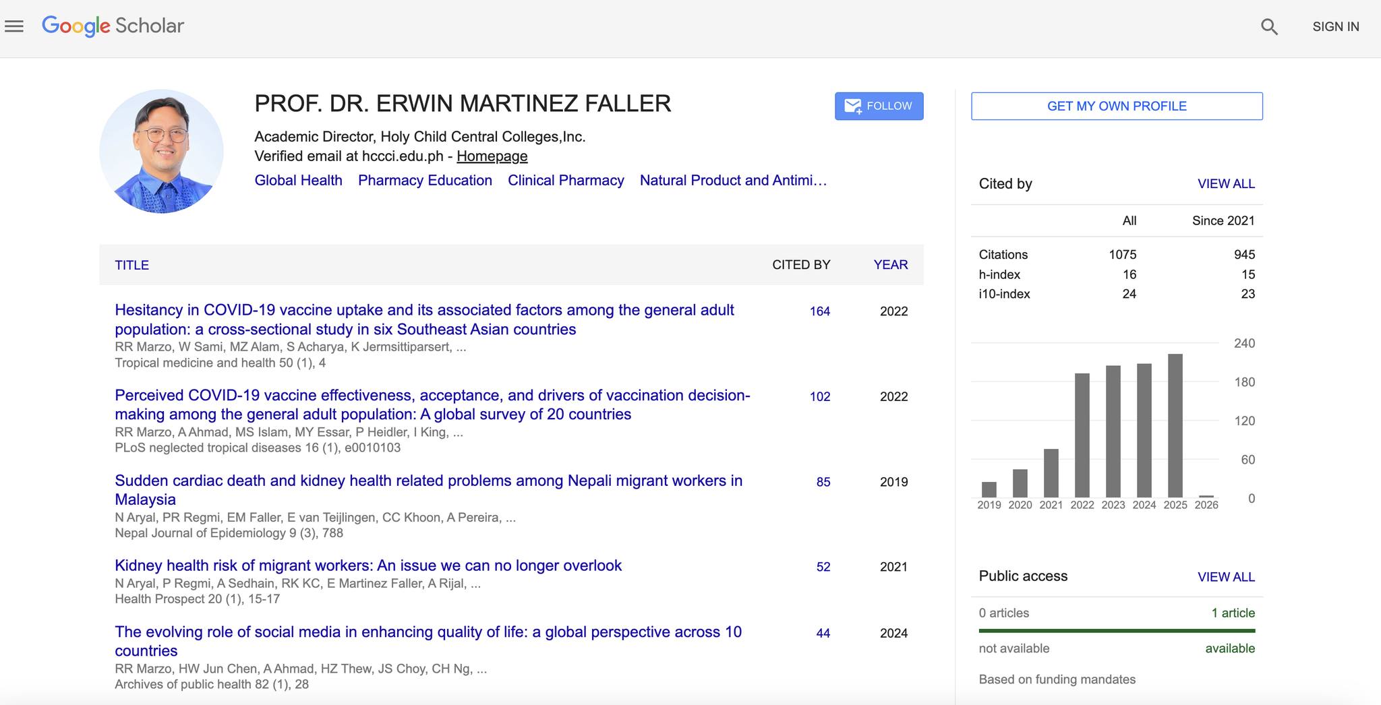
Task: Open citation count 44
Action: 823,633
